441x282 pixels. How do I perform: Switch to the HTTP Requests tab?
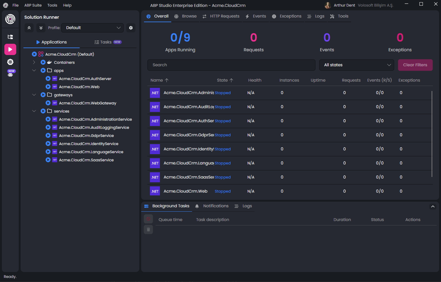(225, 16)
